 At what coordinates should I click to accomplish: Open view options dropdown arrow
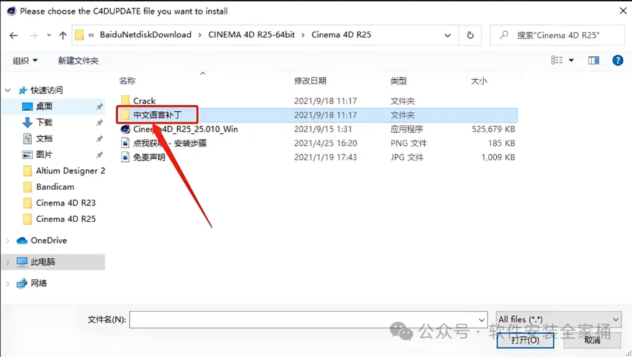pos(571,60)
